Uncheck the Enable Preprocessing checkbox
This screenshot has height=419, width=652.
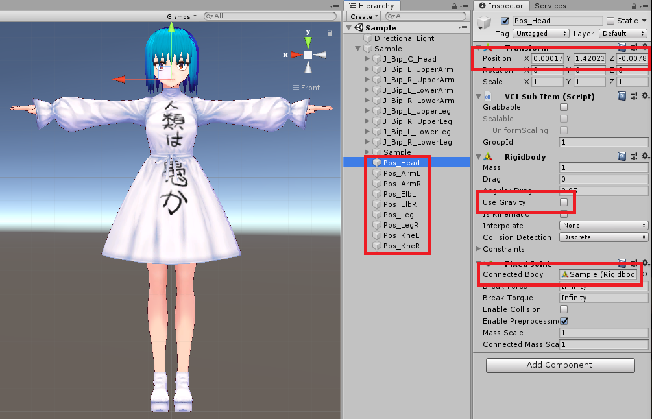(564, 321)
